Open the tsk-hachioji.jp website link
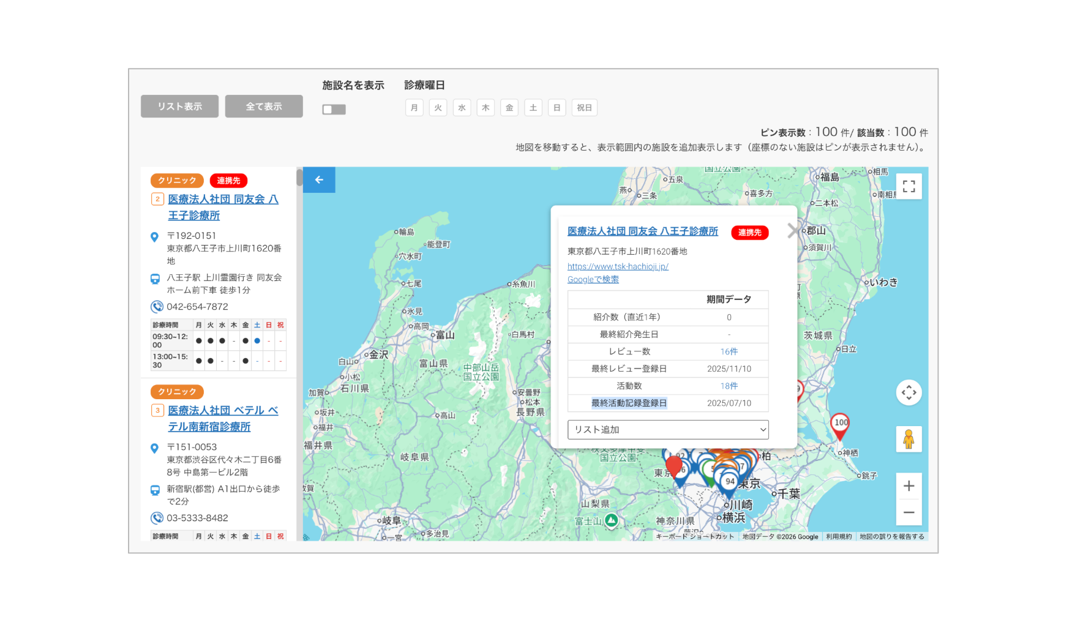This screenshot has height=622, width=1091. [x=618, y=266]
